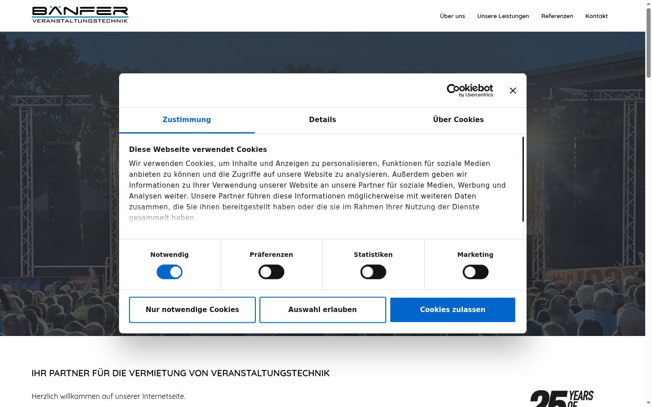Open the Über uns menu item
This screenshot has width=652, height=407.
pyautogui.click(x=452, y=16)
